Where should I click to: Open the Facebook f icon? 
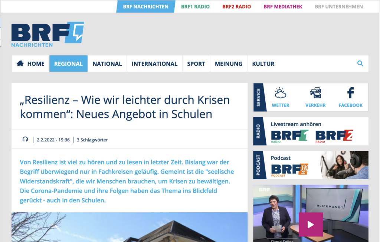(350, 93)
